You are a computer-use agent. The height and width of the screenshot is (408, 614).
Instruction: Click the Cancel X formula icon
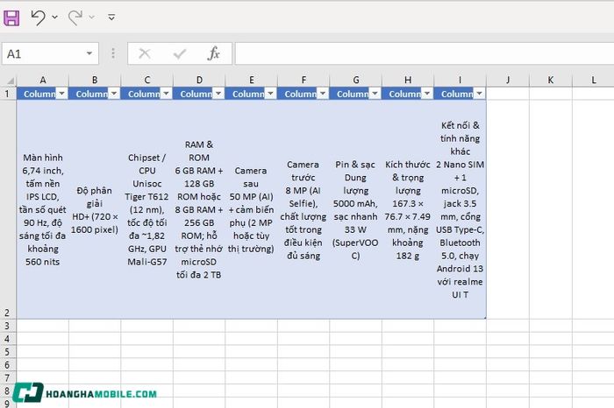click(145, 53)
